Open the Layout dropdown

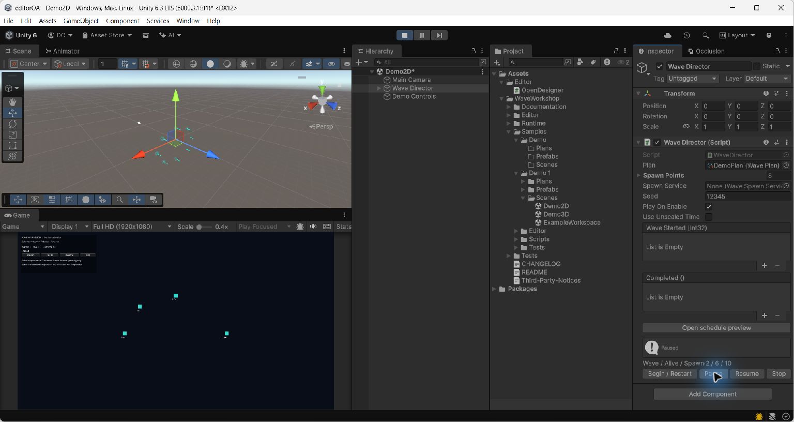point(737,35)
